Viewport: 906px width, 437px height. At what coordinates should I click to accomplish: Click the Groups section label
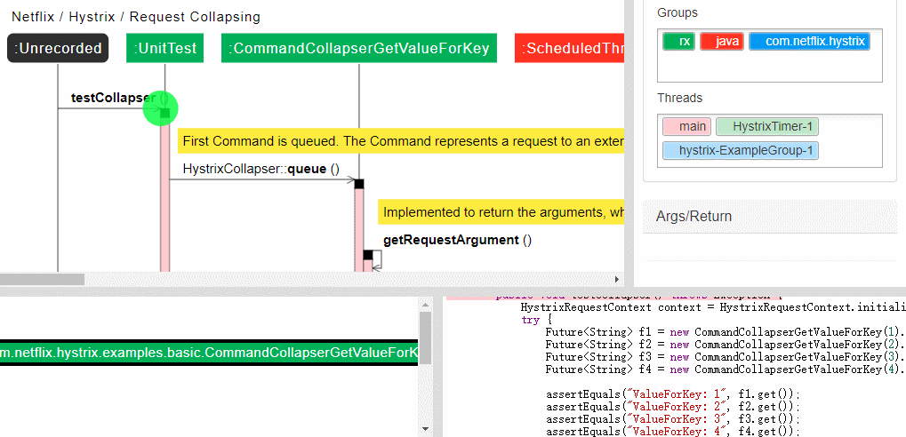[677, 12]
